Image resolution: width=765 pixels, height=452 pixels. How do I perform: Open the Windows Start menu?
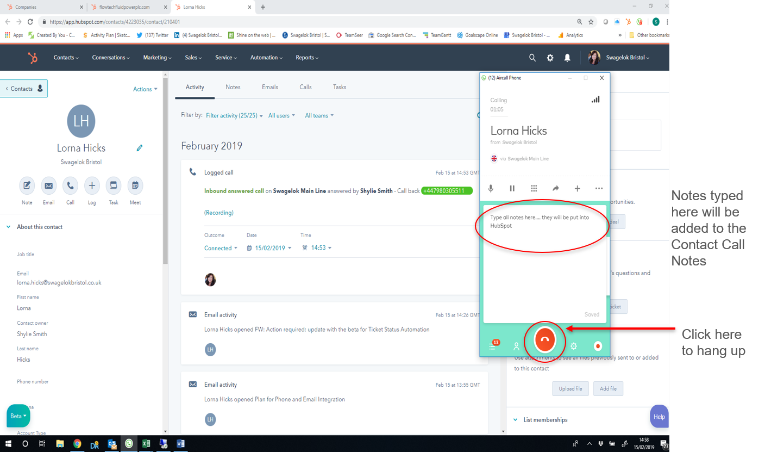[9, 444]
